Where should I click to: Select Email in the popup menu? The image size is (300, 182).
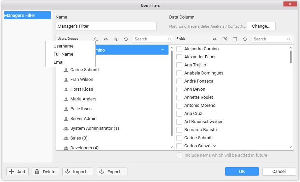59,62
